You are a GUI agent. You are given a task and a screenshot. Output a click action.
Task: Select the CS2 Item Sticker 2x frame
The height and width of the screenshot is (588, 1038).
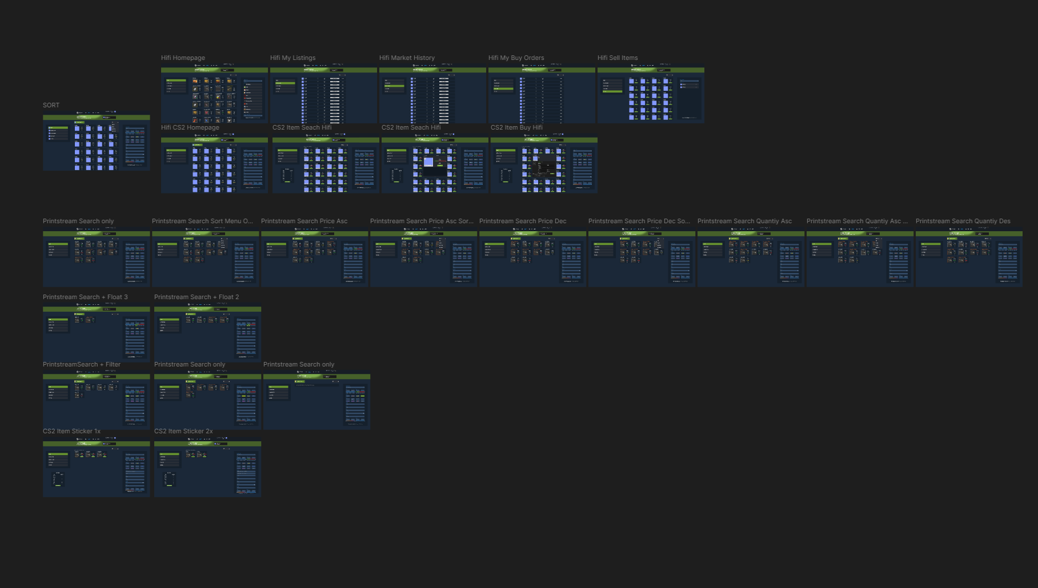[x=207, y=468]
